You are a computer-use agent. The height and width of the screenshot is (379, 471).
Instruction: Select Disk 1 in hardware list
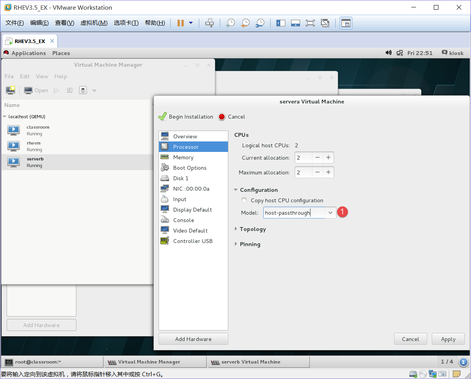(x=193, y=178)
